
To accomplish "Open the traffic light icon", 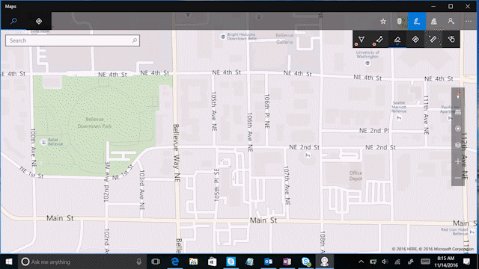I will click(399, 22).
